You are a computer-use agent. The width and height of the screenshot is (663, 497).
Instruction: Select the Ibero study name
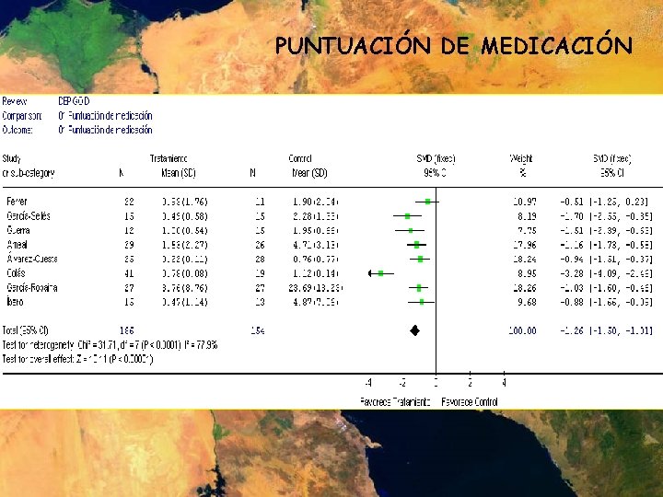[15, 302]
